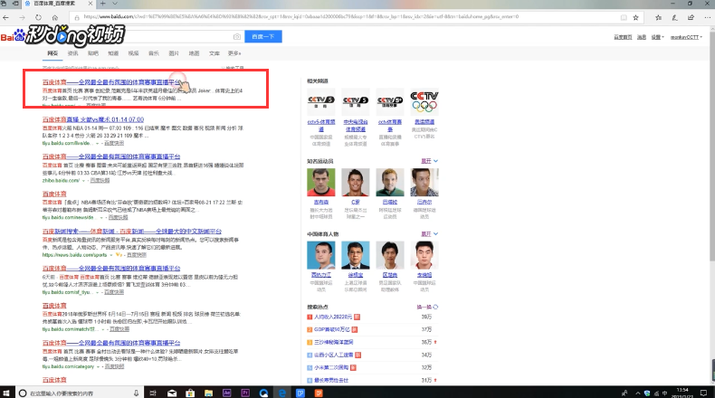This screenshot has height=398, width=715.
Task: Switch to Edge browser on taskbar
Action: (282, 393)
